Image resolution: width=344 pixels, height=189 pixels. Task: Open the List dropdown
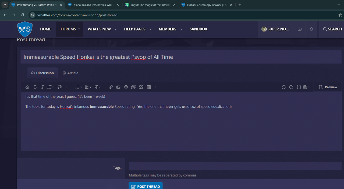click(x=79, y=87)
